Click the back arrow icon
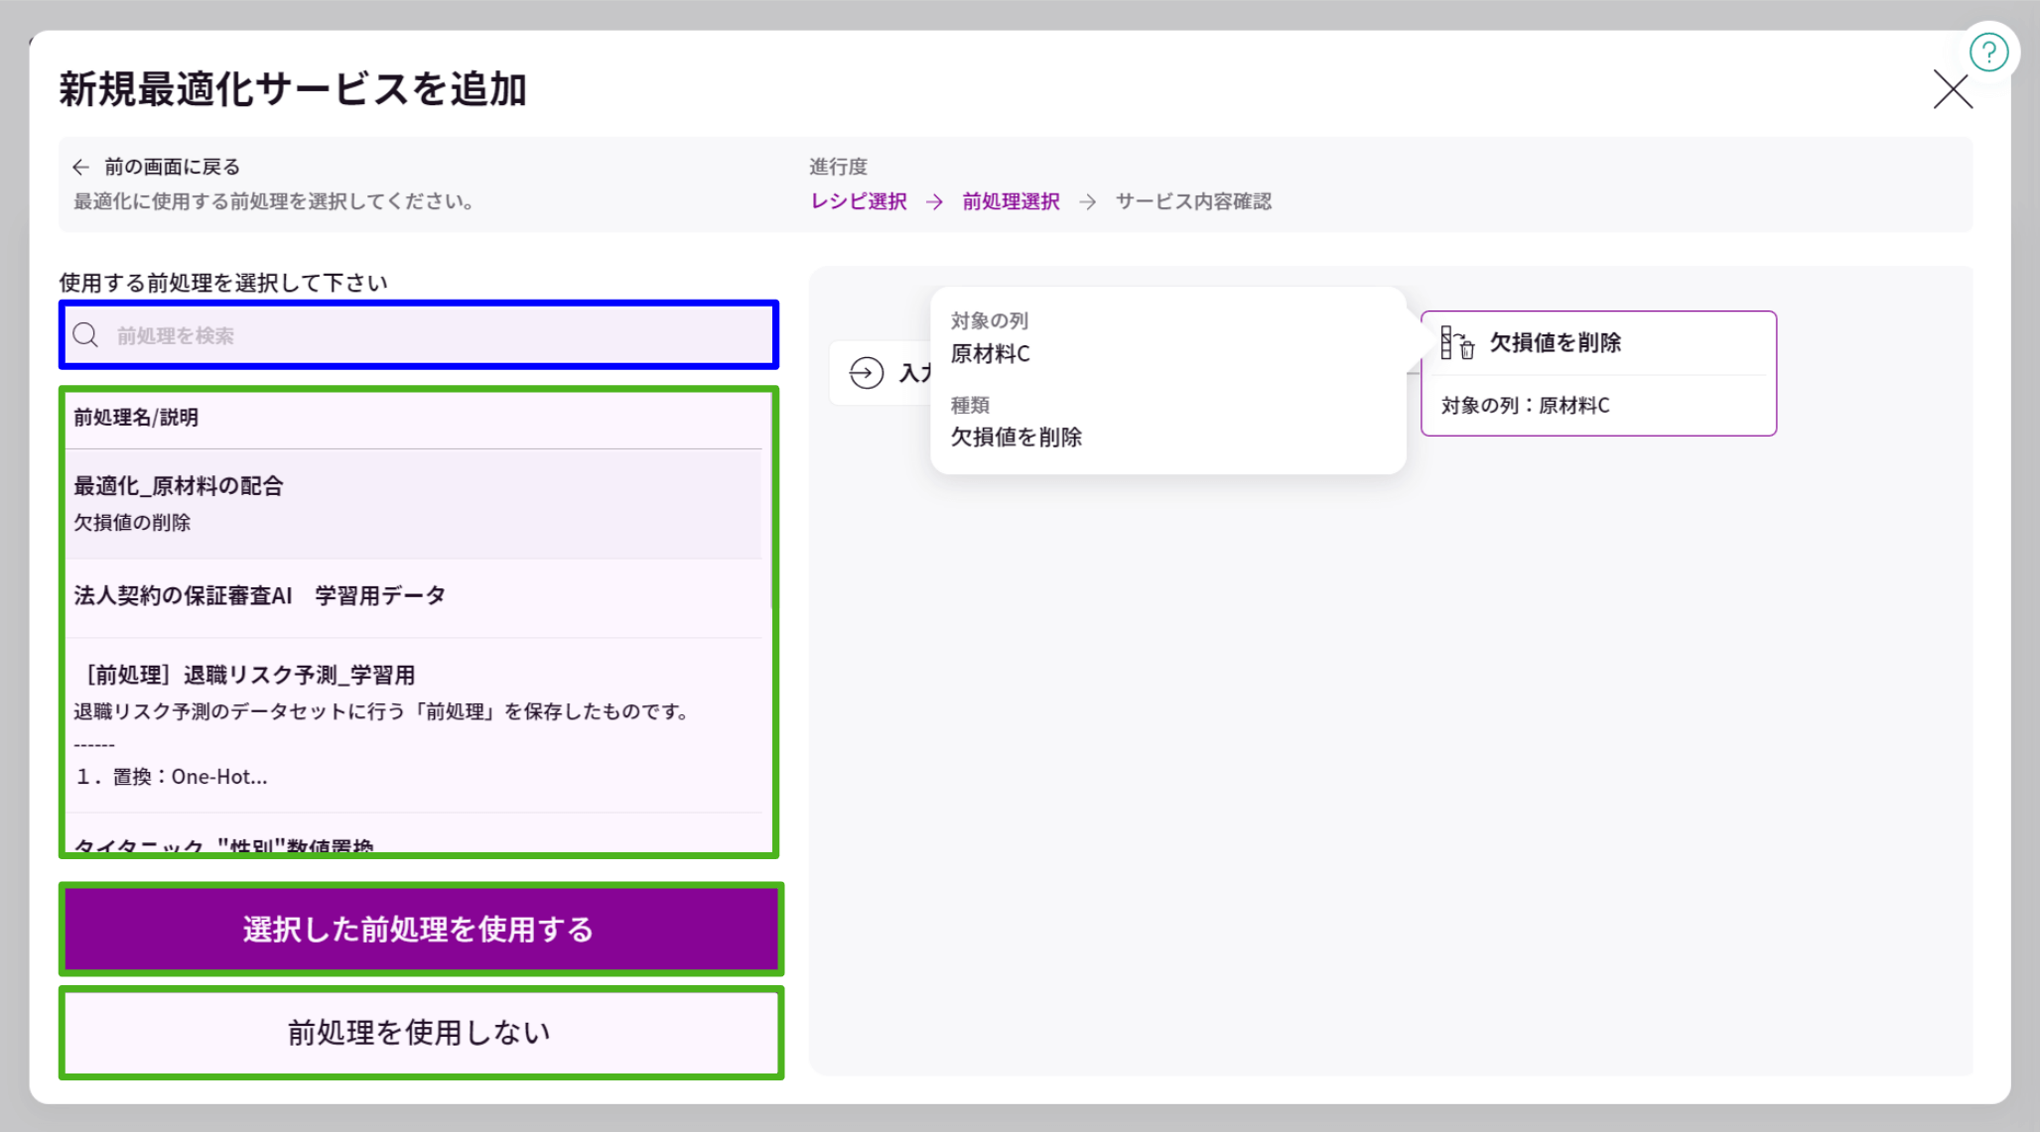Screen dimensions: 2040x1132 pos(79,166)
